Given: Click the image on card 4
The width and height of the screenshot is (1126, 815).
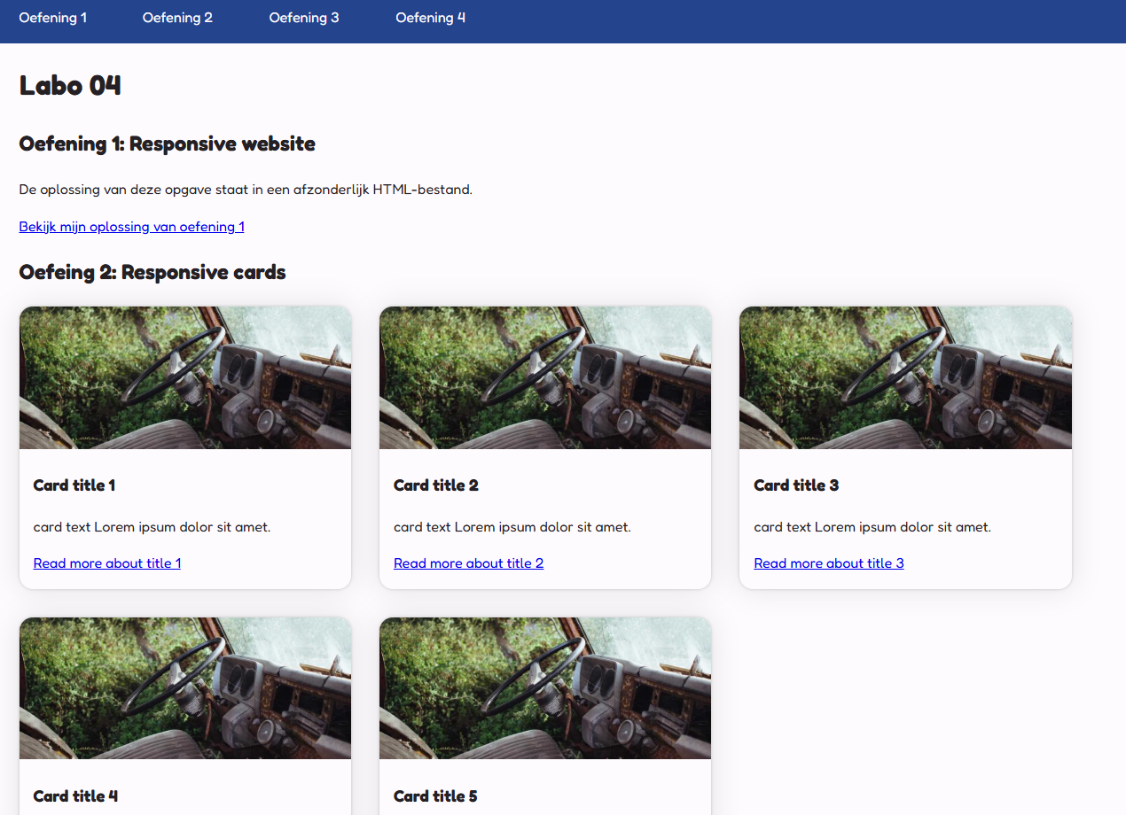Looking at the screenshot, I should coord(185,688).
